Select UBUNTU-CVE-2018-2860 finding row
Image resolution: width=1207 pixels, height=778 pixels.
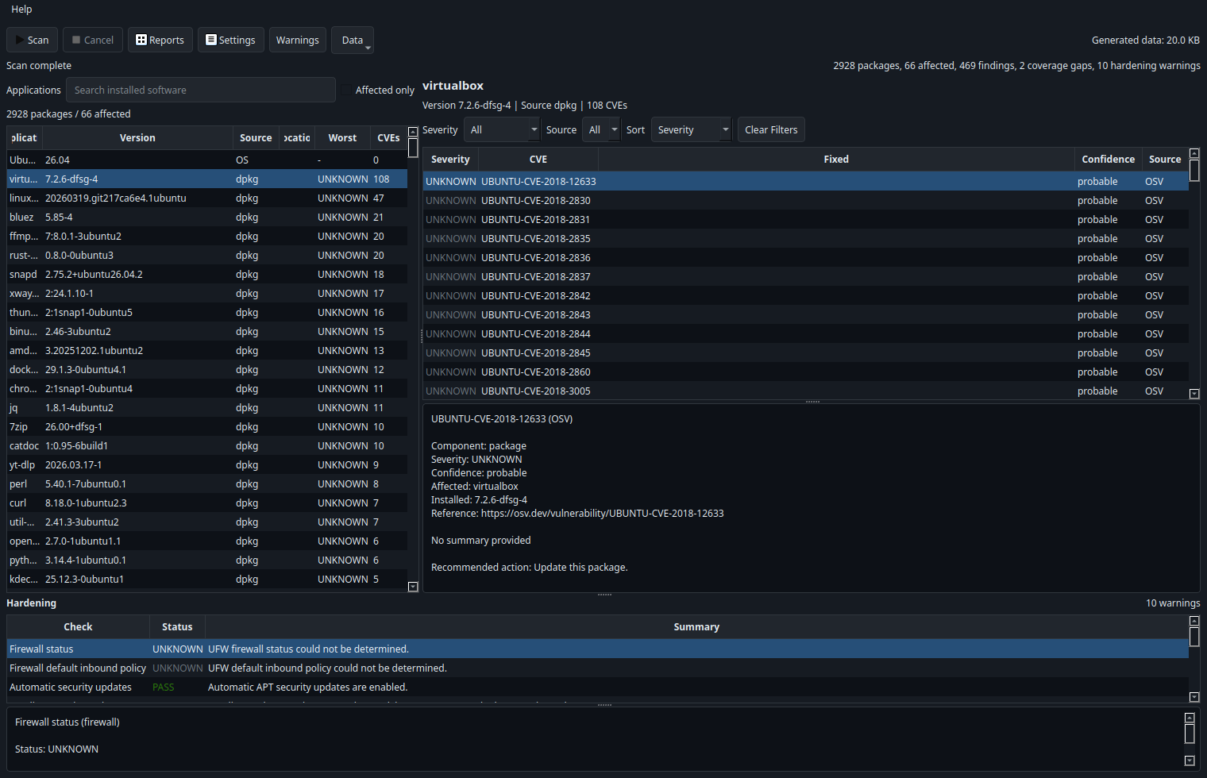pyautogui.click(x=805, y=372)
